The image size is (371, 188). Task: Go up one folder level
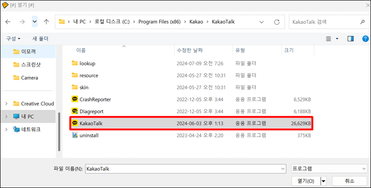[46, 22]
